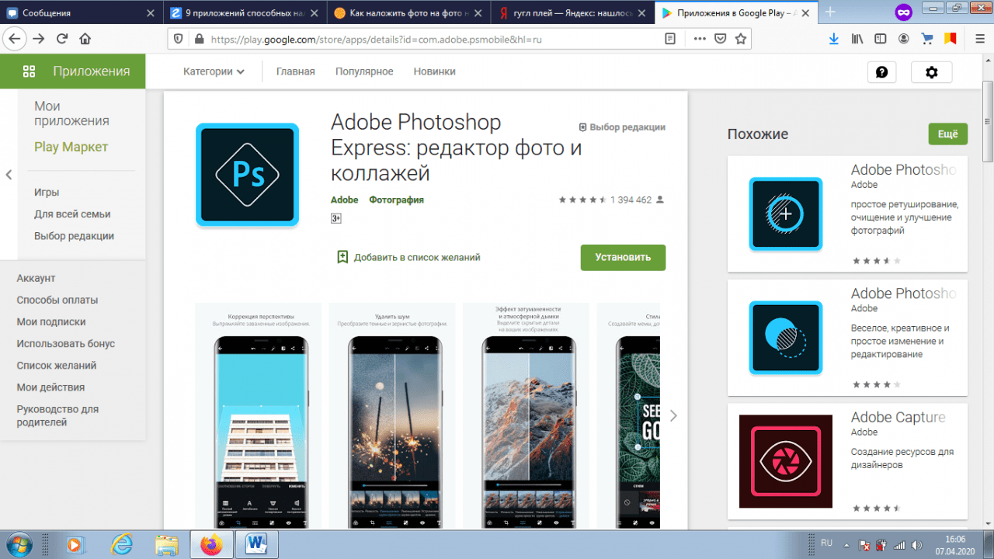The width and height of the screenshot is (994, 559).
Task: Save page to Pocket
Action: (720, 39)
